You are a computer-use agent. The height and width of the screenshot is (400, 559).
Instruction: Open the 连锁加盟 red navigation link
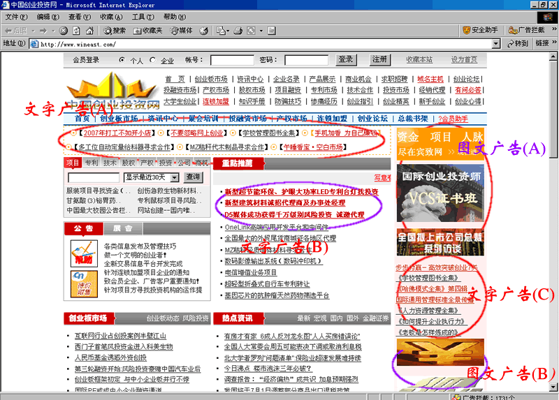coord(216,101)
